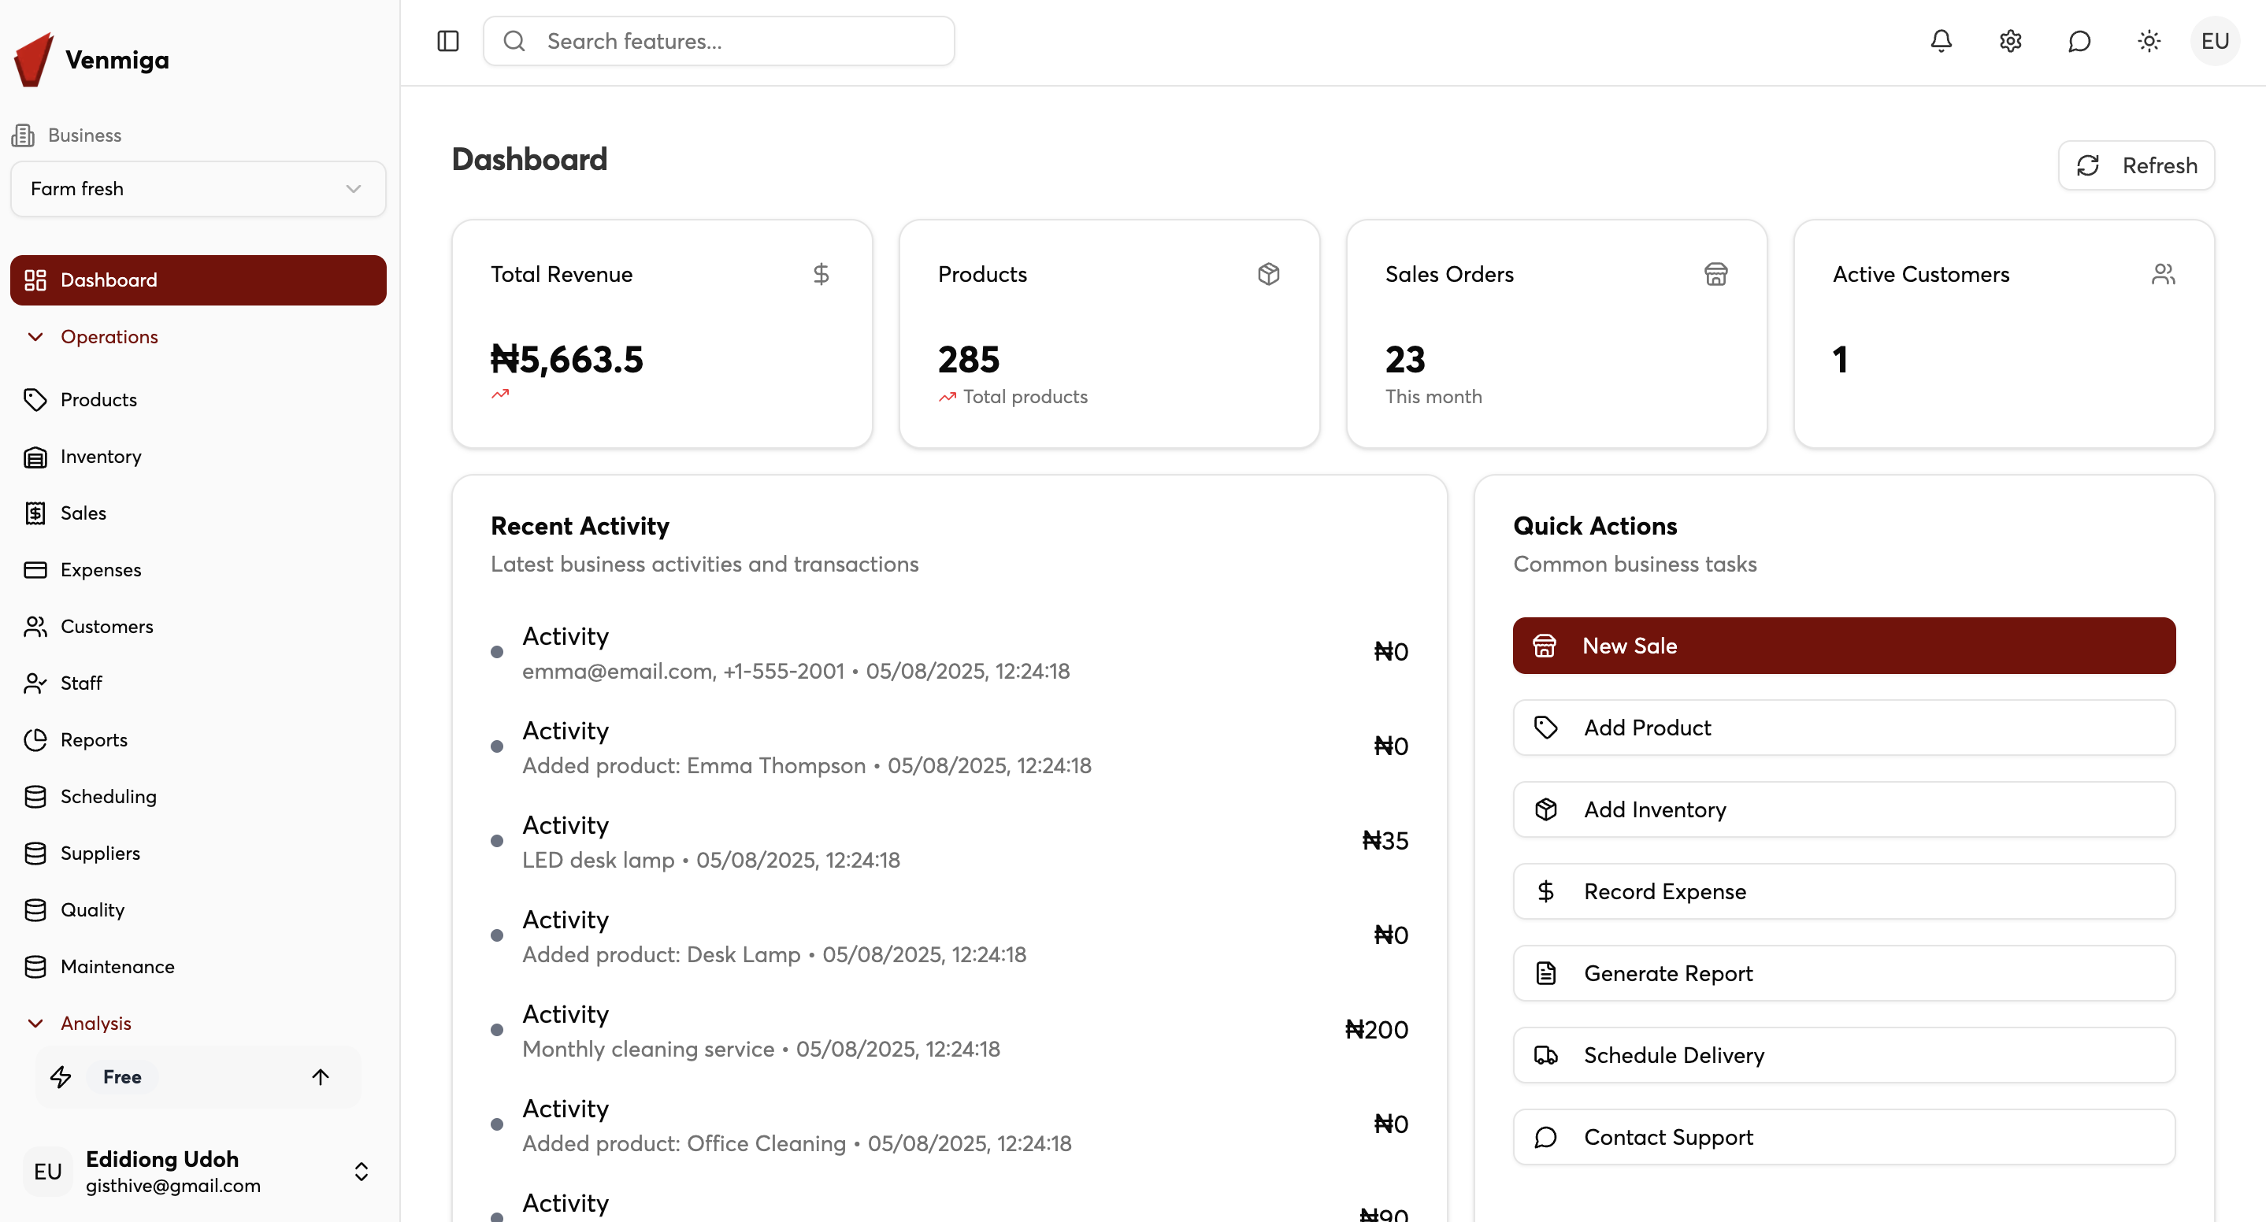This screenshot has height=1222, width=2266.
Task: Click the Refresh button
Action: coord(2136,165)
